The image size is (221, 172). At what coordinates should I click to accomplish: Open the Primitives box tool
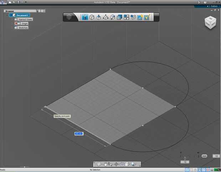pos(92,17)
